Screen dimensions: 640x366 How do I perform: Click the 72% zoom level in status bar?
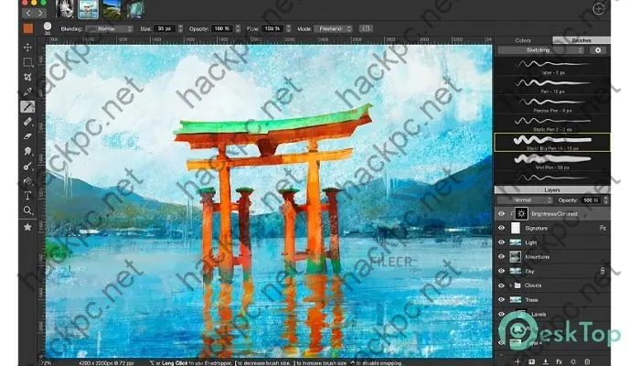pos(46,362)
